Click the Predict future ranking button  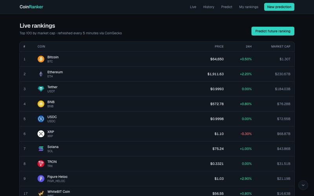273,31
